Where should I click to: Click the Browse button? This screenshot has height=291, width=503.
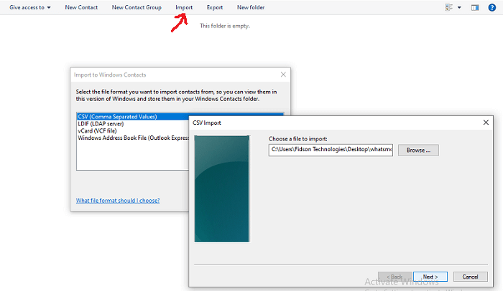[418, 150]
